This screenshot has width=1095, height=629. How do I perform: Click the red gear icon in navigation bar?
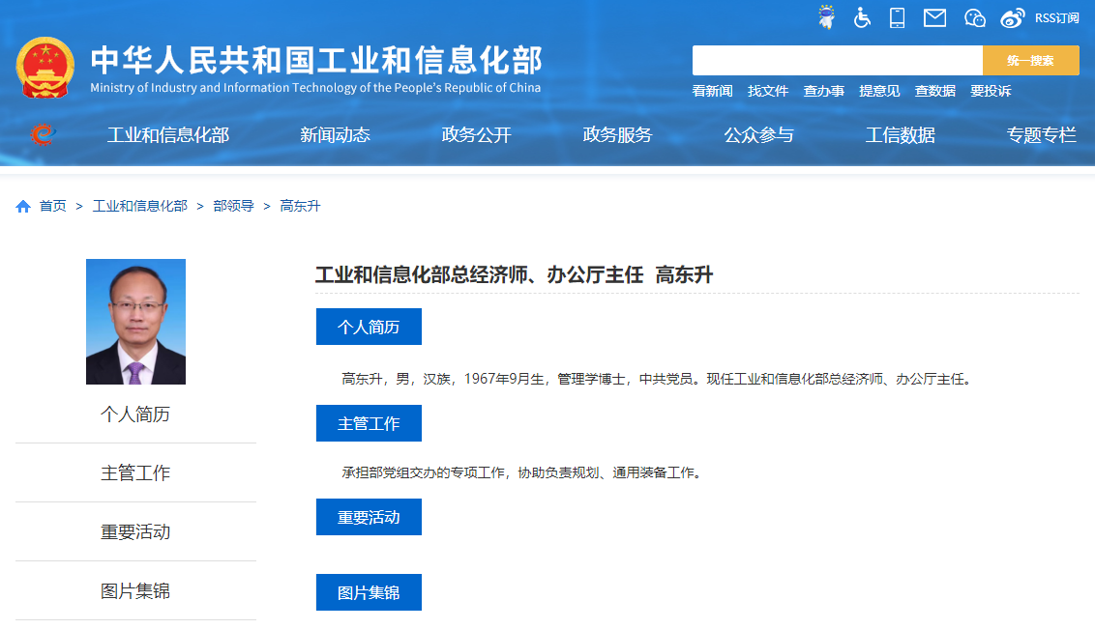[42, 134]
